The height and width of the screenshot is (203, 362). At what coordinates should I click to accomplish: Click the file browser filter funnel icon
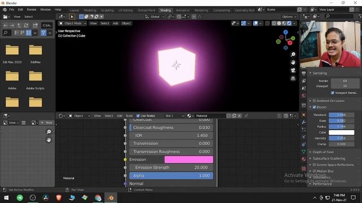pyautogui.click(x=44, y=33)
